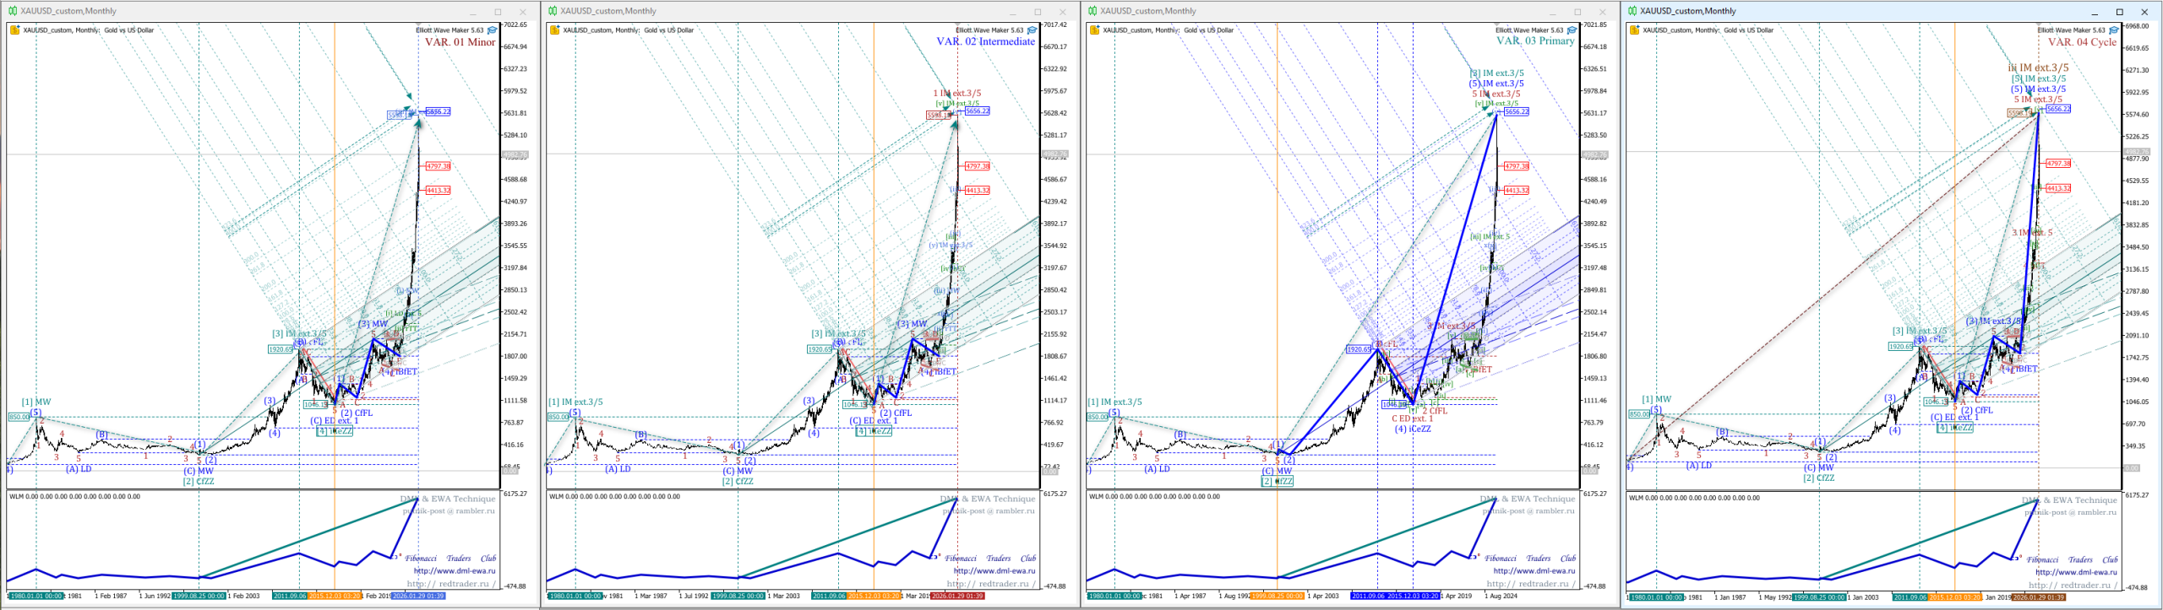Image resolution: width=2163 pixels, height=610 pixels.
Task: Click the Elliott Wave Maker cap icon in the VAR. 04 Cycle chart
Action: 2113,30
